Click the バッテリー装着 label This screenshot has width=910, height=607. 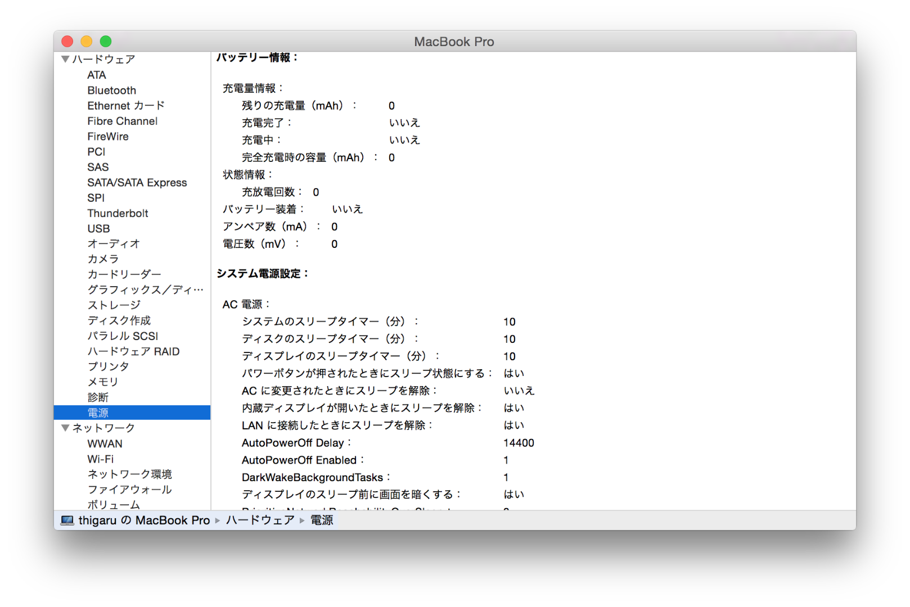[264, 209]
